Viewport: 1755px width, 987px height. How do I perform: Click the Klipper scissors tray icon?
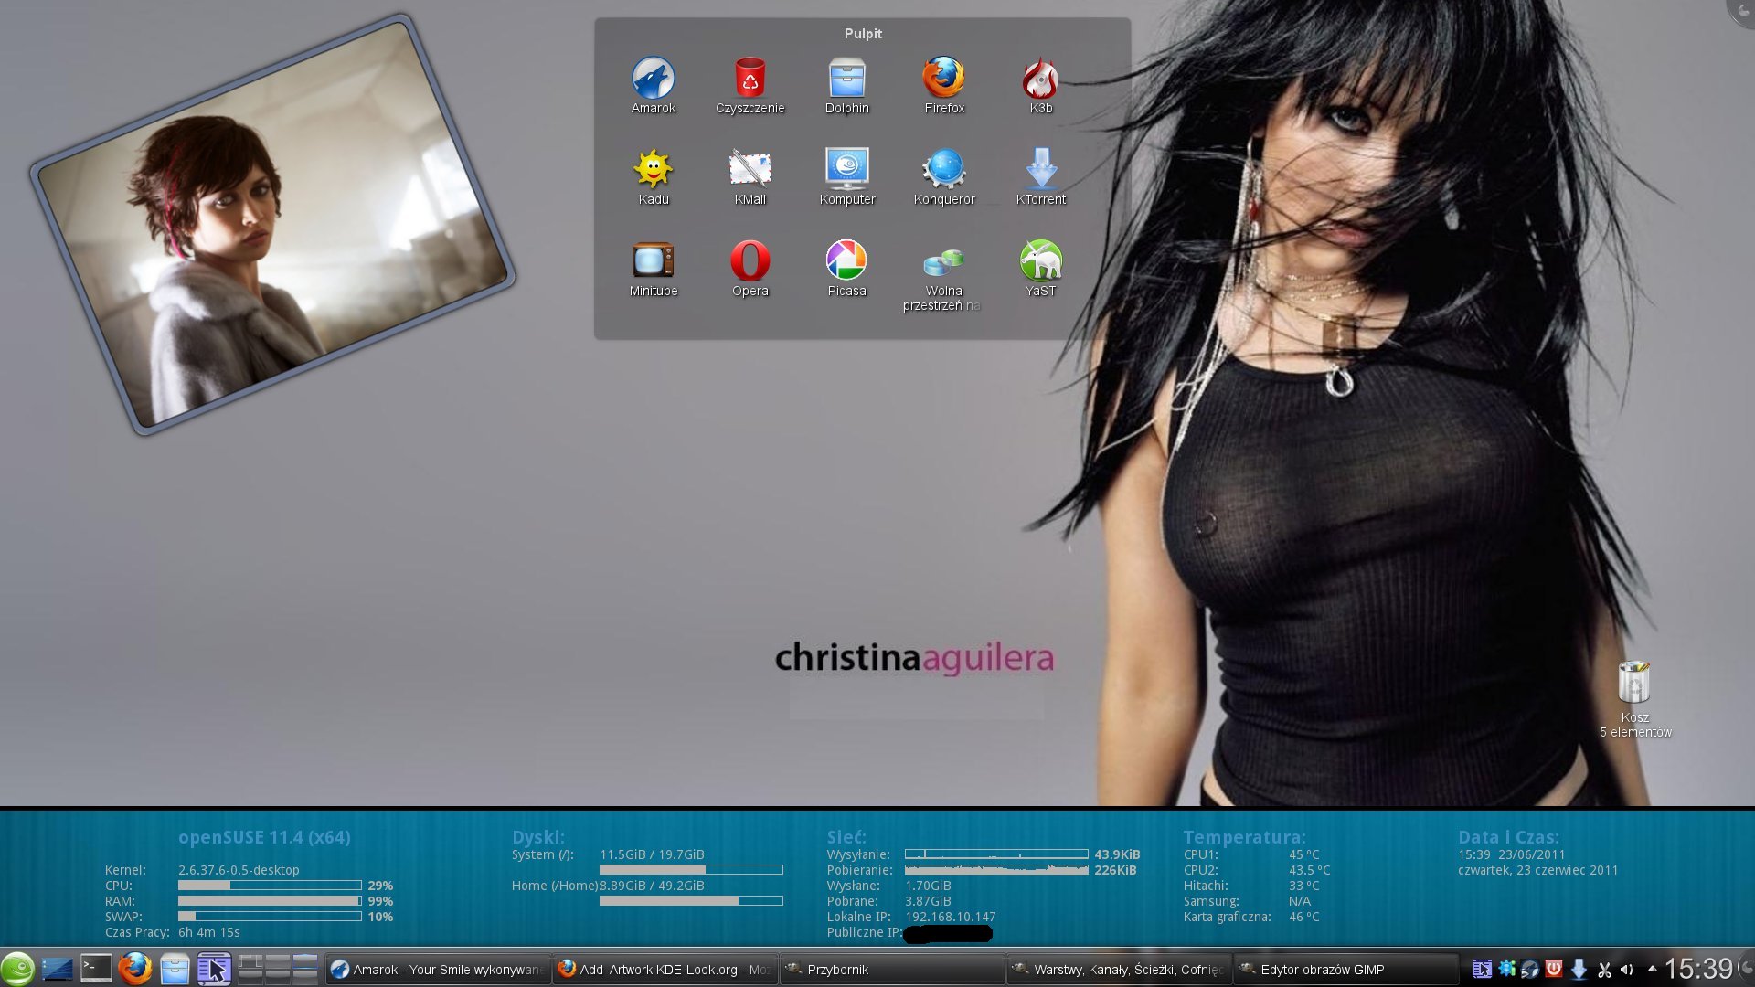tap(1603, 970)
